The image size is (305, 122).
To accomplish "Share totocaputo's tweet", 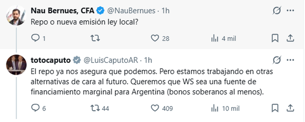I will (290, 108).
